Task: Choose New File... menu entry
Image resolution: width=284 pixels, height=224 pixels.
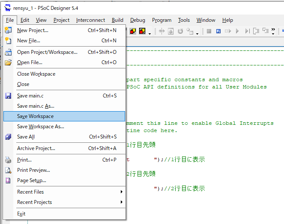Action: pos(64,41)
